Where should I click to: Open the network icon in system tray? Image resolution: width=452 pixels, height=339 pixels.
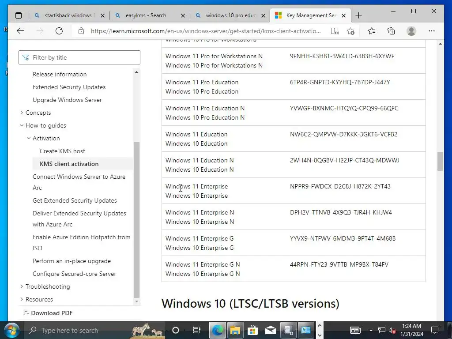coord(382,330)
